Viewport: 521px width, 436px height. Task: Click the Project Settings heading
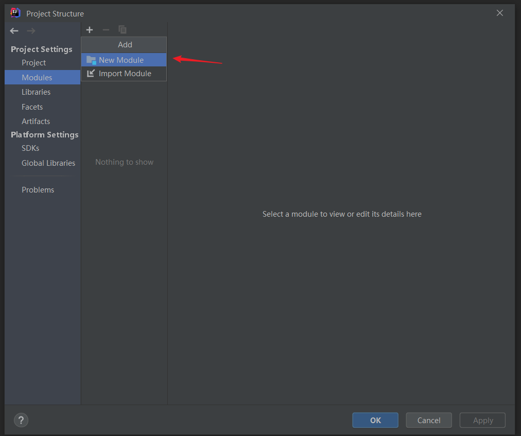[42, 49]
